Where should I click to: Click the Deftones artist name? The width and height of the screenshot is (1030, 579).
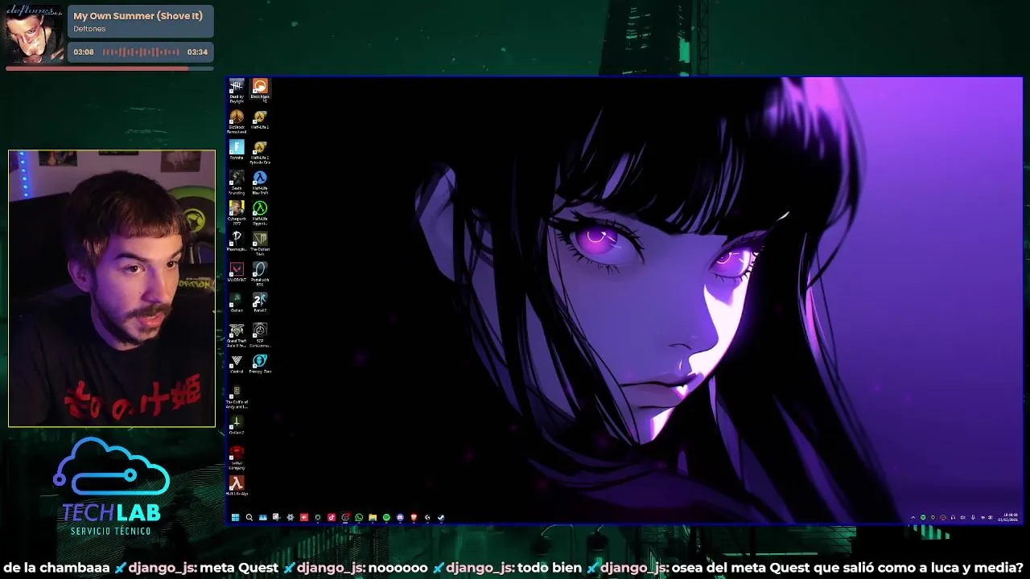[89, 29]
